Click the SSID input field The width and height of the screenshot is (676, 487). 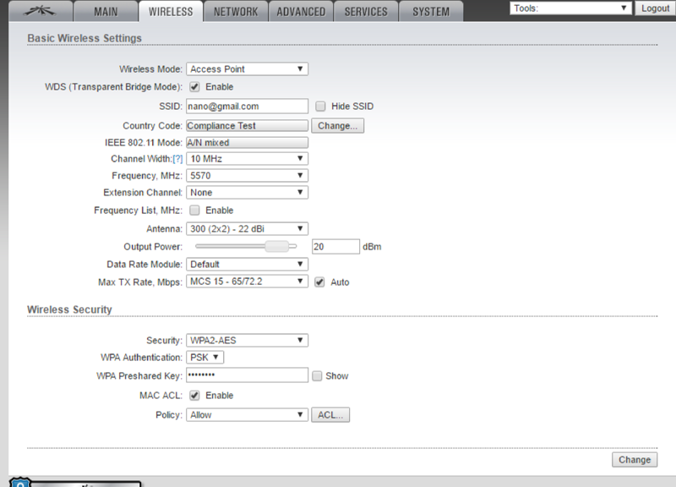click(247, 107)
